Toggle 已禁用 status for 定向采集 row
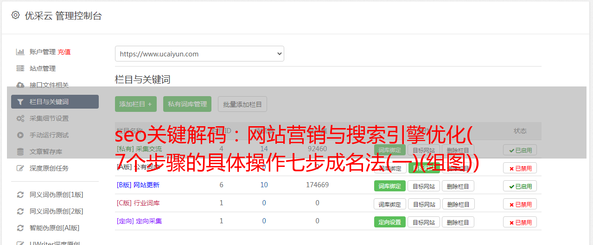 coord(520,222)
